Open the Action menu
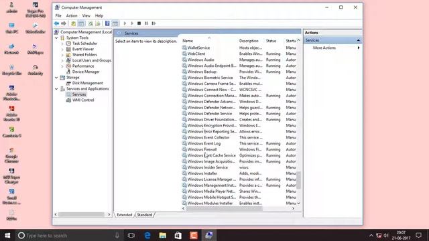This screenshot has height=241, width=429. 72,16
